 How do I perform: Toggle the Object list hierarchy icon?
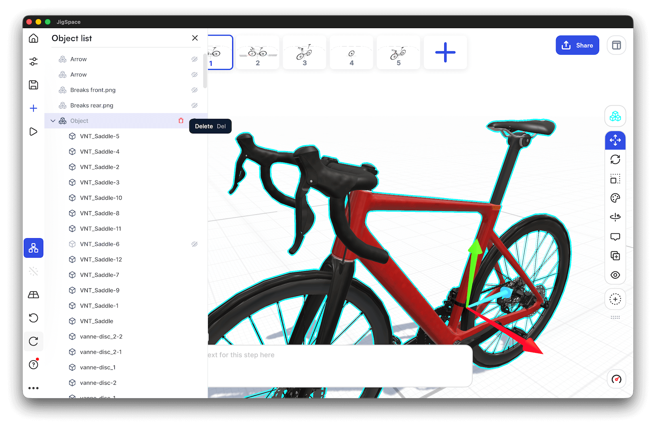click(34, 248)
